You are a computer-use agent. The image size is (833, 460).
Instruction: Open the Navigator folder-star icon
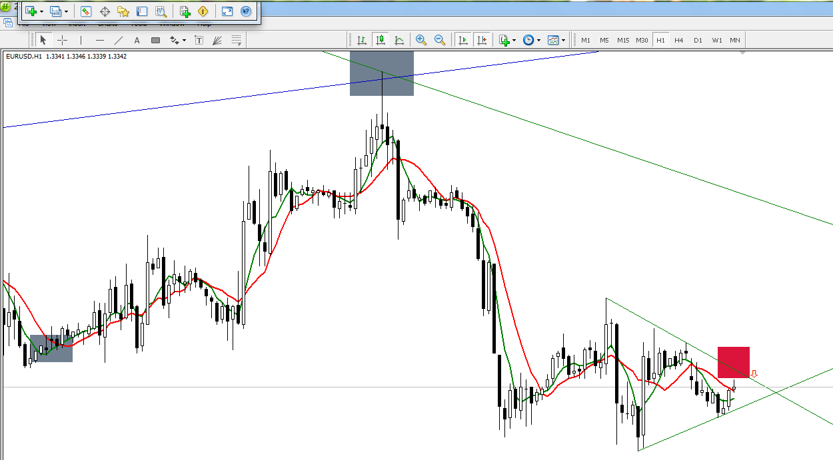(123, 11)
